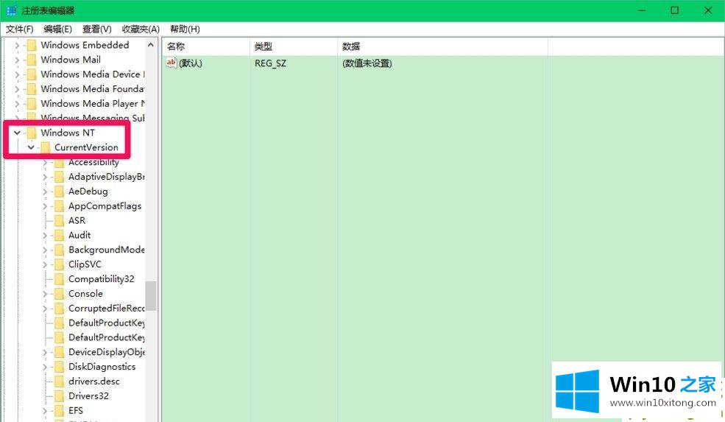Expand the AppCompatFlags key
Viewport: 725px width, 422px height.
pyautogui.click(x=45, y=206)
